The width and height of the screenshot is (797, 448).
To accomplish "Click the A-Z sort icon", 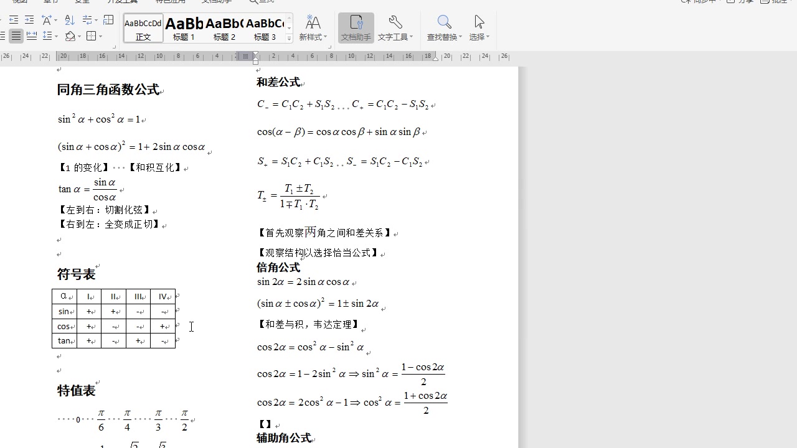I will [x=69, y=21].
